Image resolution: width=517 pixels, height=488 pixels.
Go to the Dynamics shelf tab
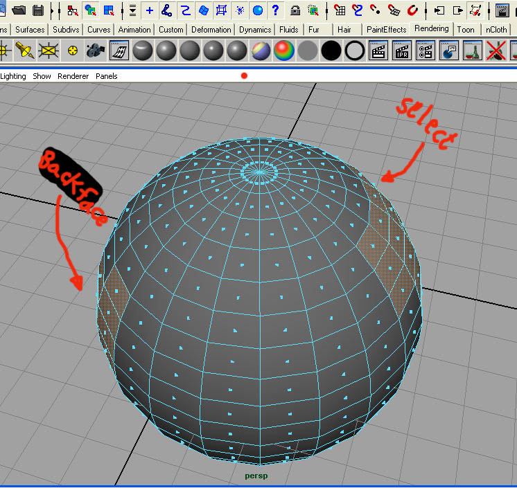255,30
